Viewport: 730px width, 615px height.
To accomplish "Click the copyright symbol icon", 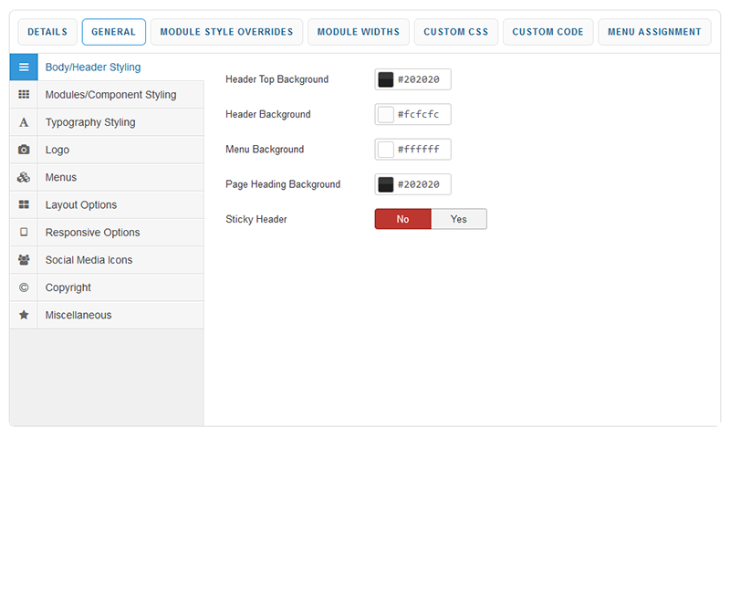I will [24, 287].
